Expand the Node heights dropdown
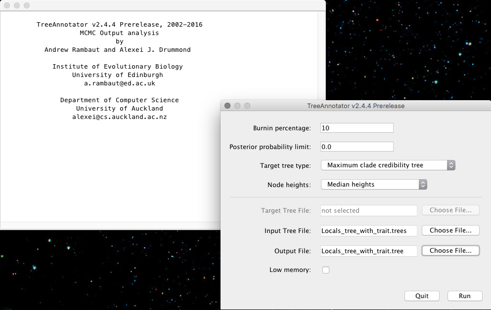This screenshot has height=310, width=491. click(373, 184)
